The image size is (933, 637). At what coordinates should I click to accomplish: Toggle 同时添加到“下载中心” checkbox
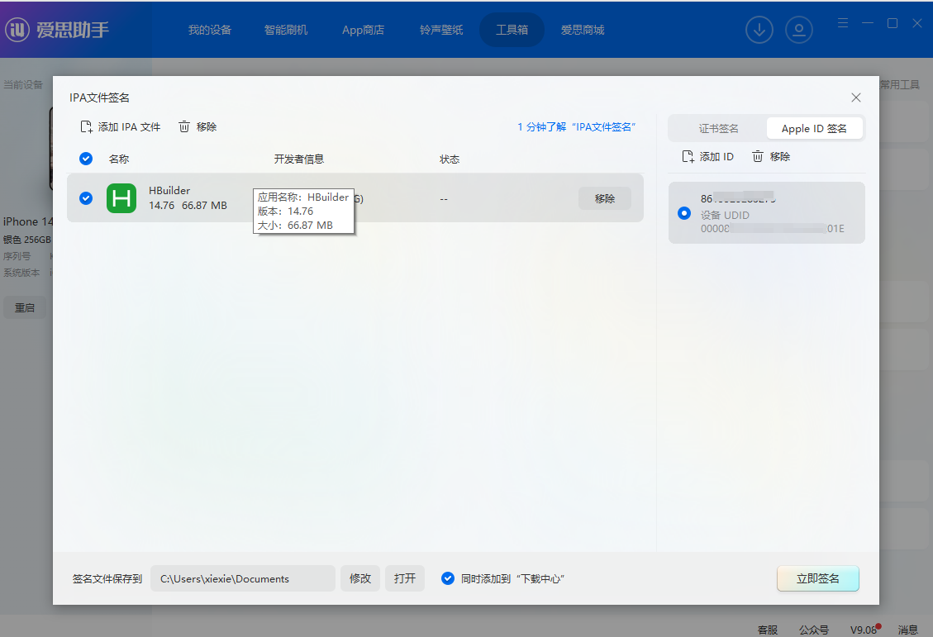(x=448, y=578)
